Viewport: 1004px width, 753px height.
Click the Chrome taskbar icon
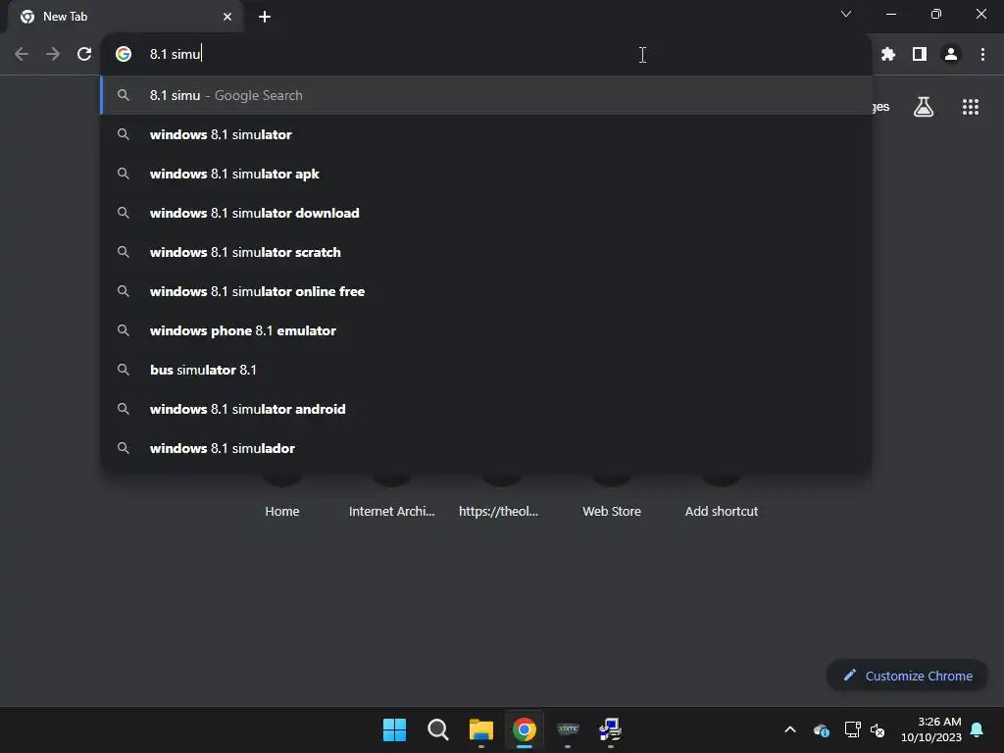(x=524, y=729)
